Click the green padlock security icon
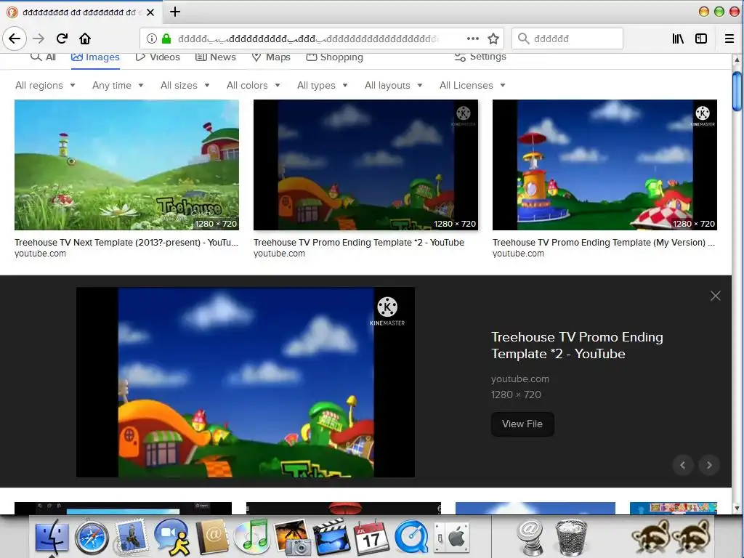The width and height of the screenshot is (744, 558). 166,39
